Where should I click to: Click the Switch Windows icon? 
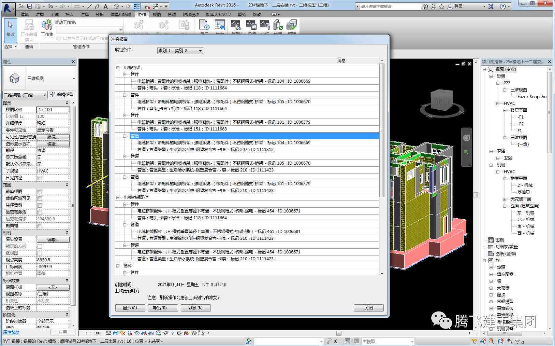(x=156, y=6)
